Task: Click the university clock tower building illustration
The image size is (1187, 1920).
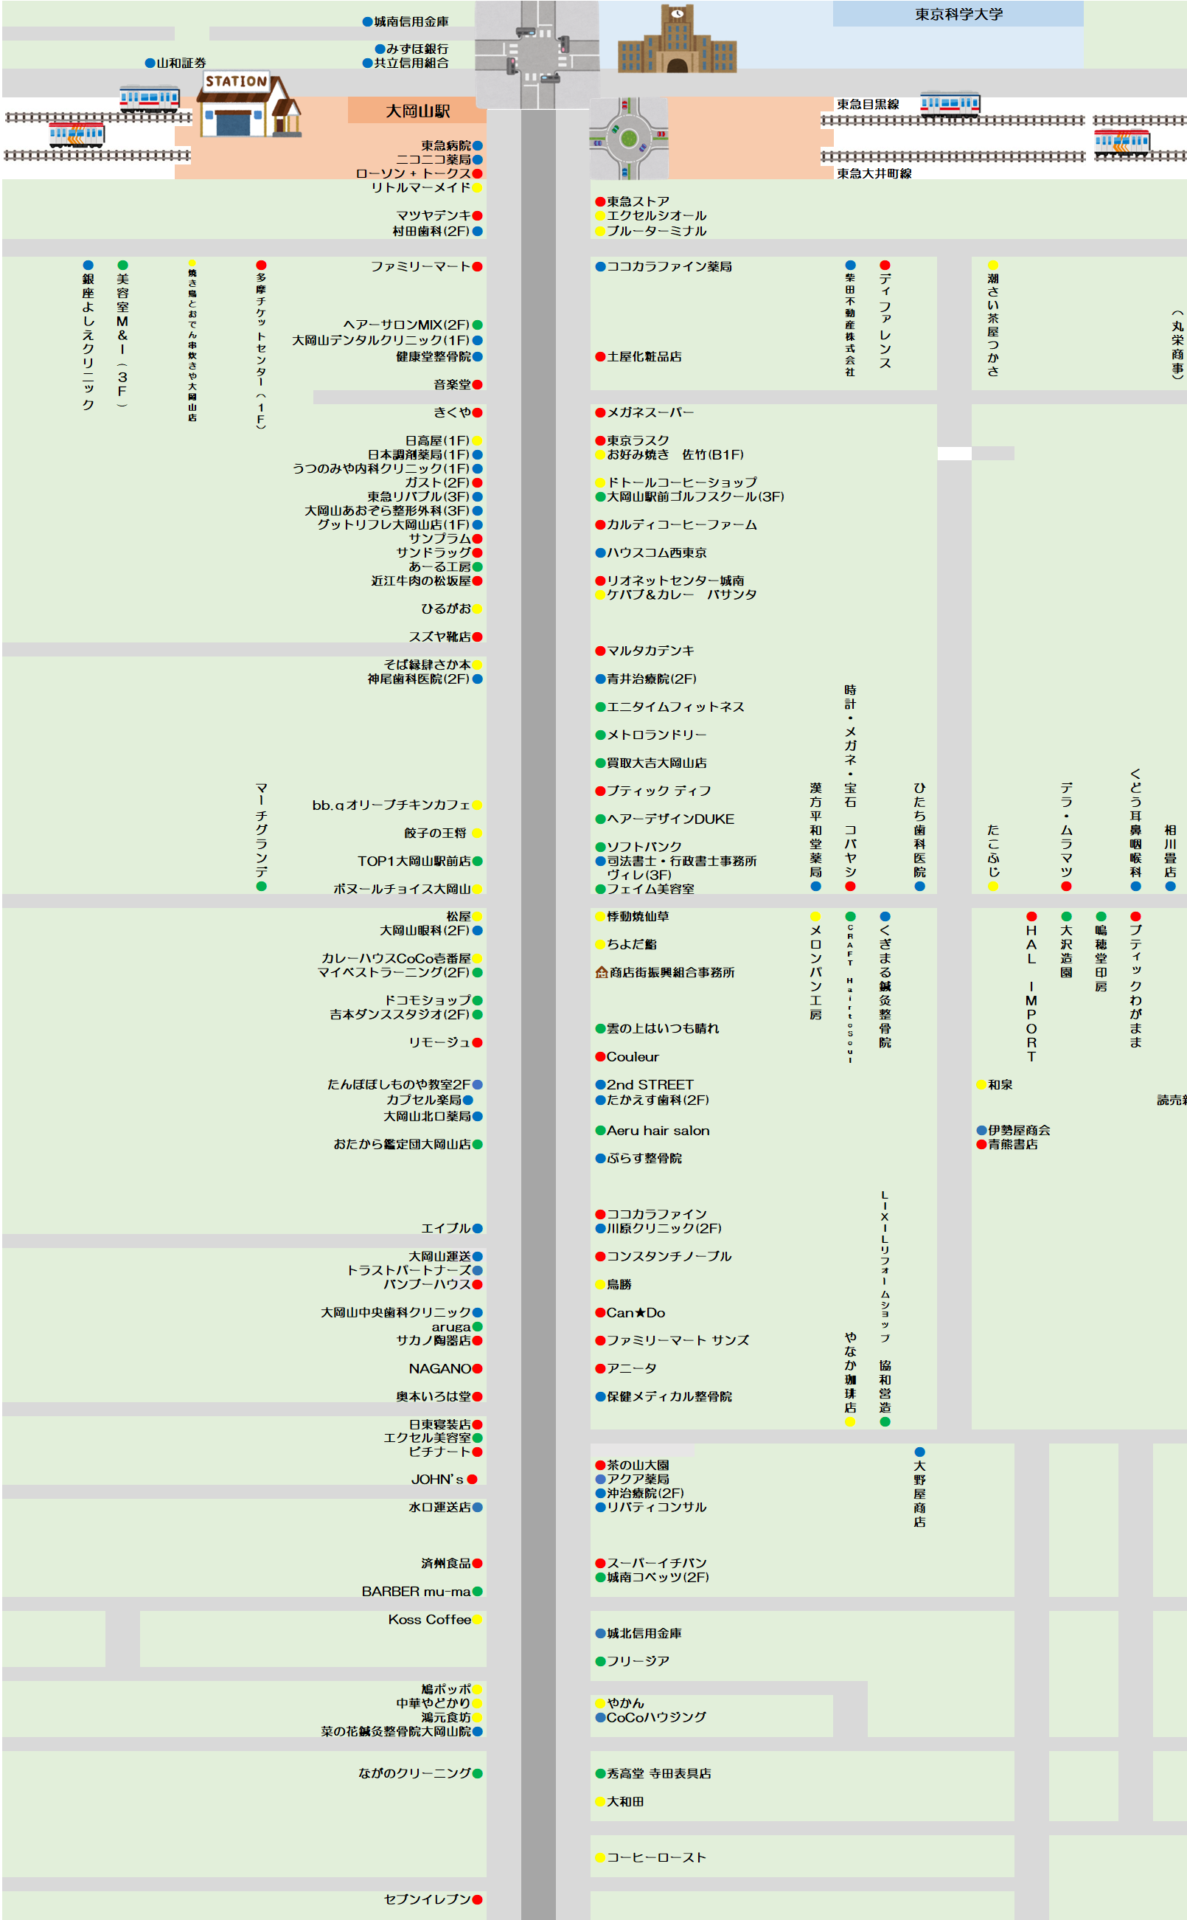Action: (x=677, y=39)
